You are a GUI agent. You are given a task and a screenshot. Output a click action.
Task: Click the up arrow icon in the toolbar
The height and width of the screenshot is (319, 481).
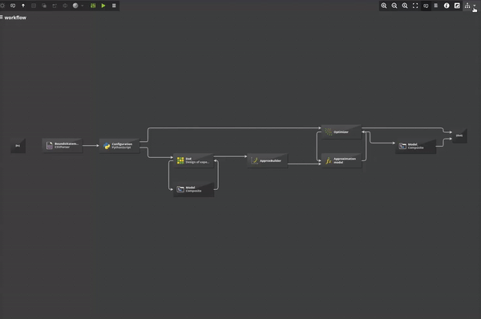tap(23, 6)
